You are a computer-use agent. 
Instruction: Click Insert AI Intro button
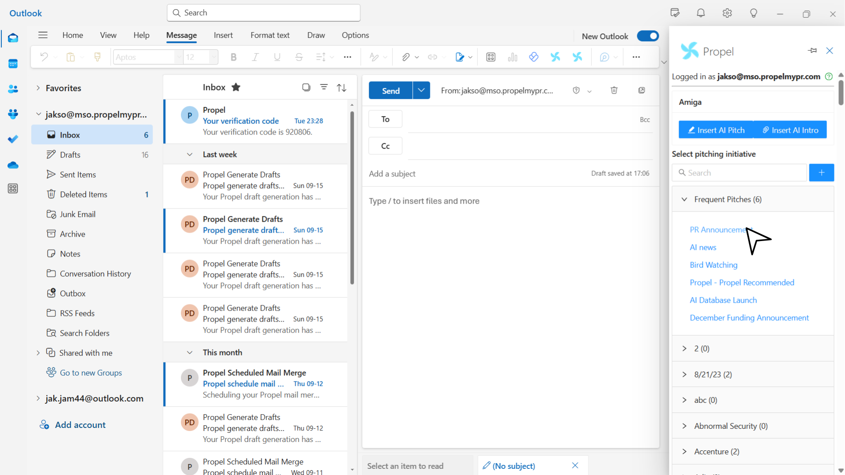(x=790, y=130)
